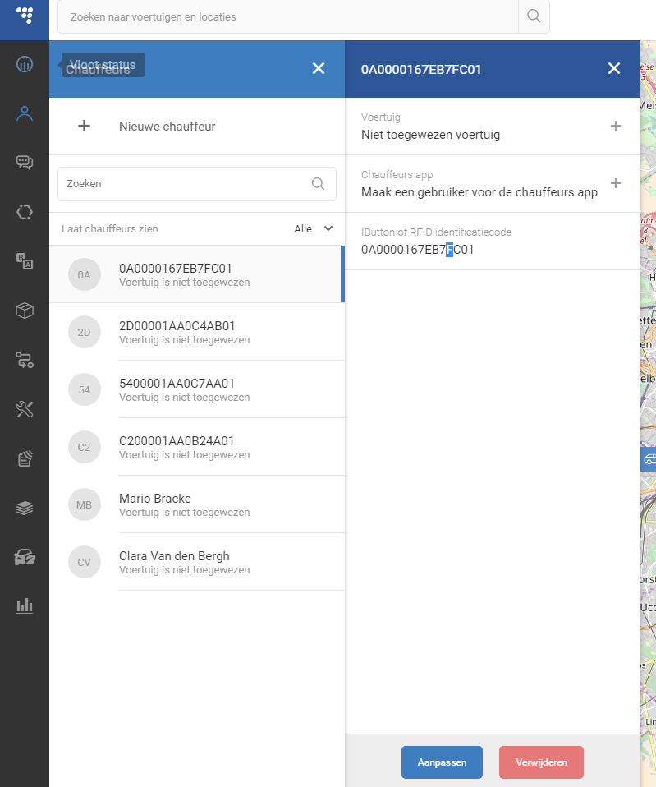Click the Niet toegewezen voertuig text

pos(430,135)
